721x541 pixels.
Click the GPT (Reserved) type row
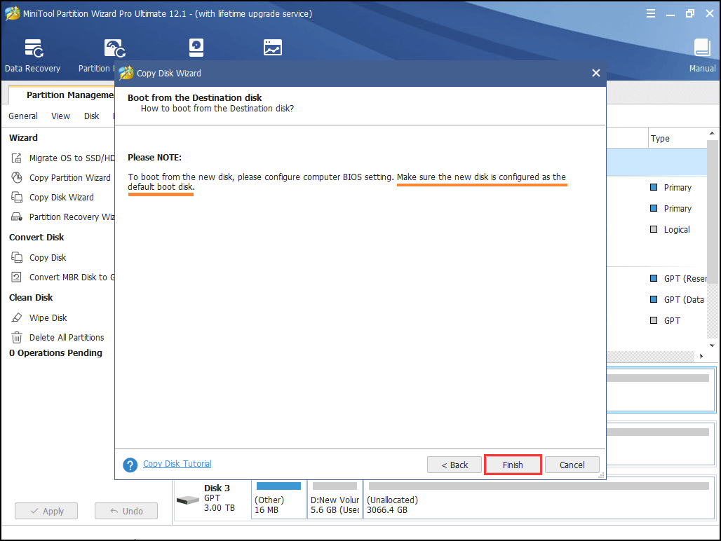coord(678,278)
